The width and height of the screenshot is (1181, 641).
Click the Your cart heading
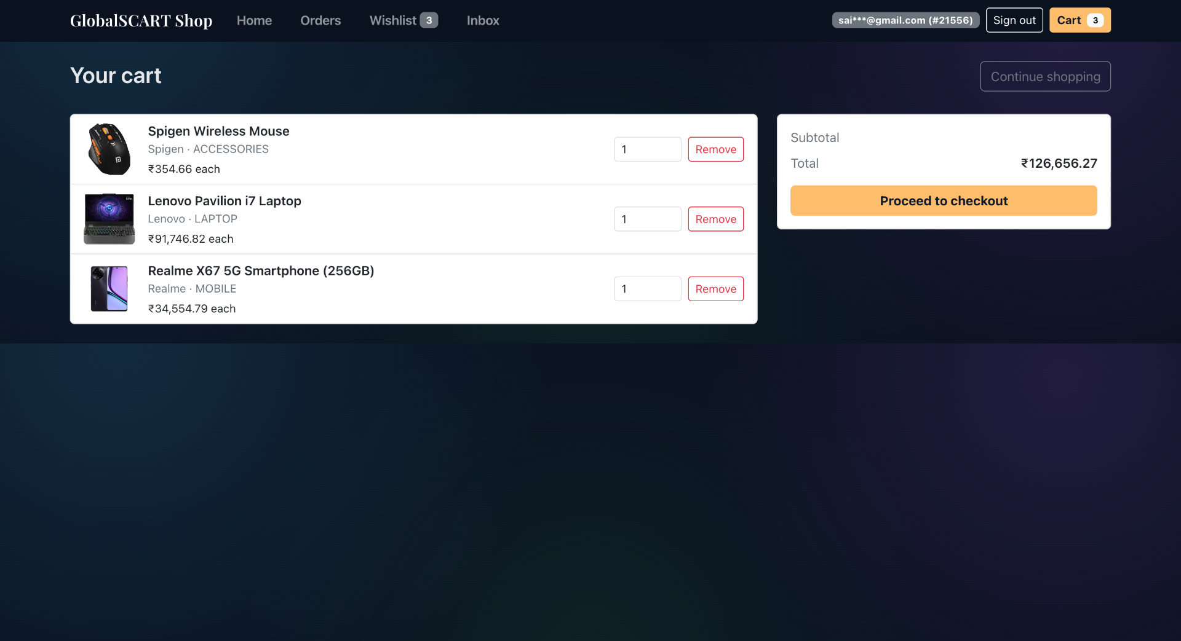click(116, 76)
